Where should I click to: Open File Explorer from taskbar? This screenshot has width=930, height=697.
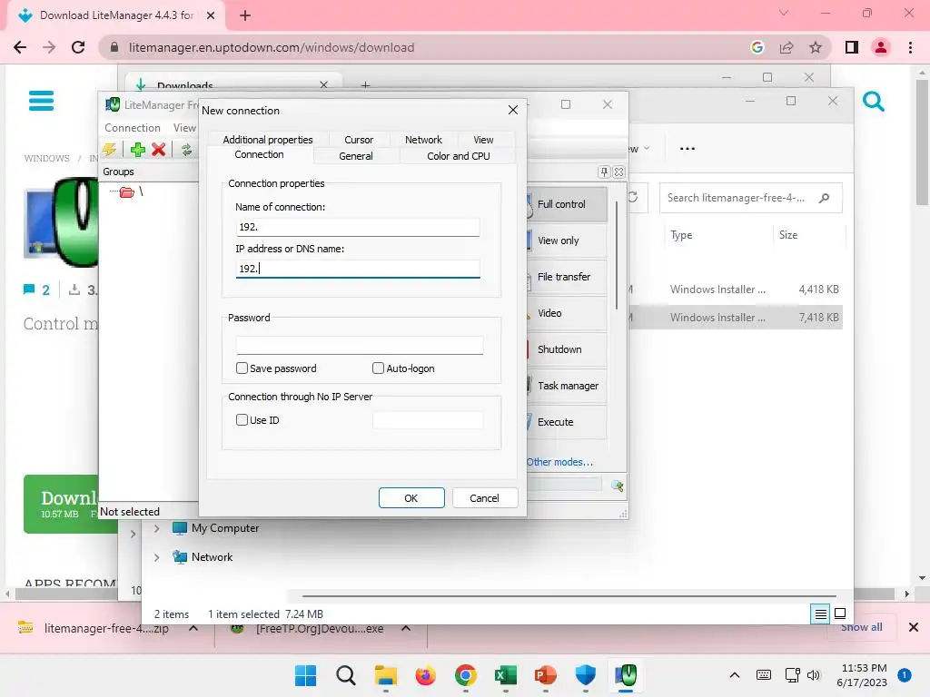tap(385, 675)
